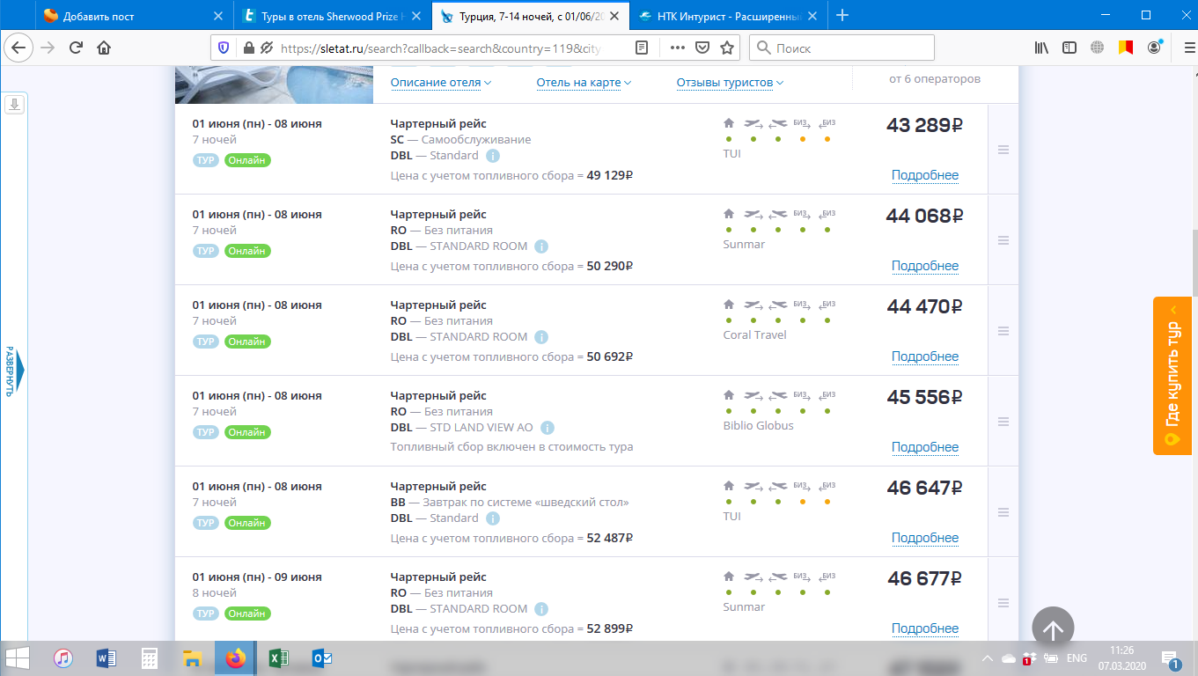Click hotel photo thumbnail

[275, 84]
